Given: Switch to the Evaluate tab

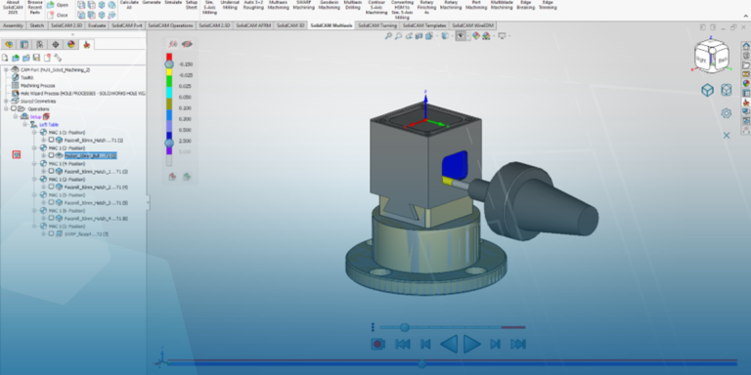Looking at the screenshot, I should pyautogui.click(x=97, y=25).
